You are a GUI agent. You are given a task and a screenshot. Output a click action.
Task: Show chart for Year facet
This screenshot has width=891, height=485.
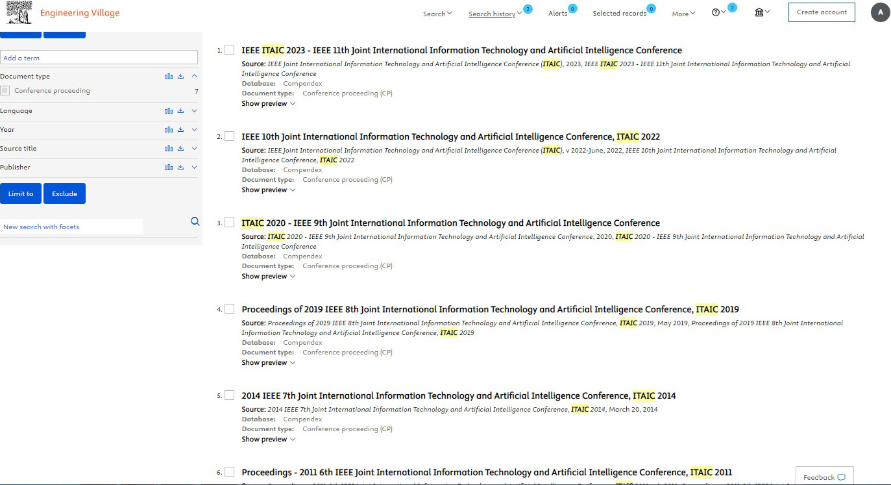click(169, 130)
